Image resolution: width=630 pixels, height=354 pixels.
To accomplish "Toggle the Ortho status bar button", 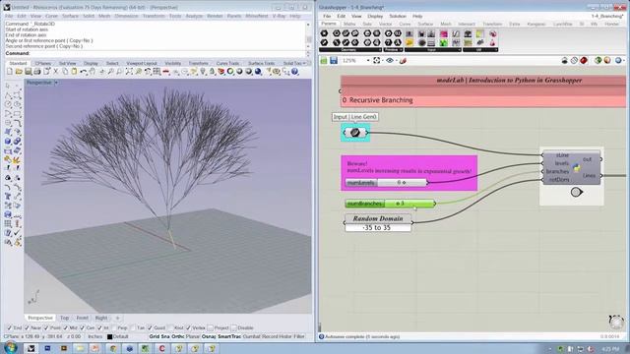I will 178,336.
